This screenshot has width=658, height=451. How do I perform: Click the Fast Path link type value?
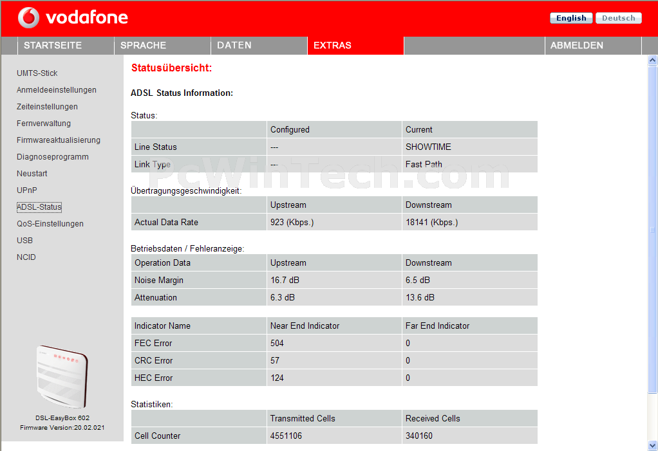point(424,164)
